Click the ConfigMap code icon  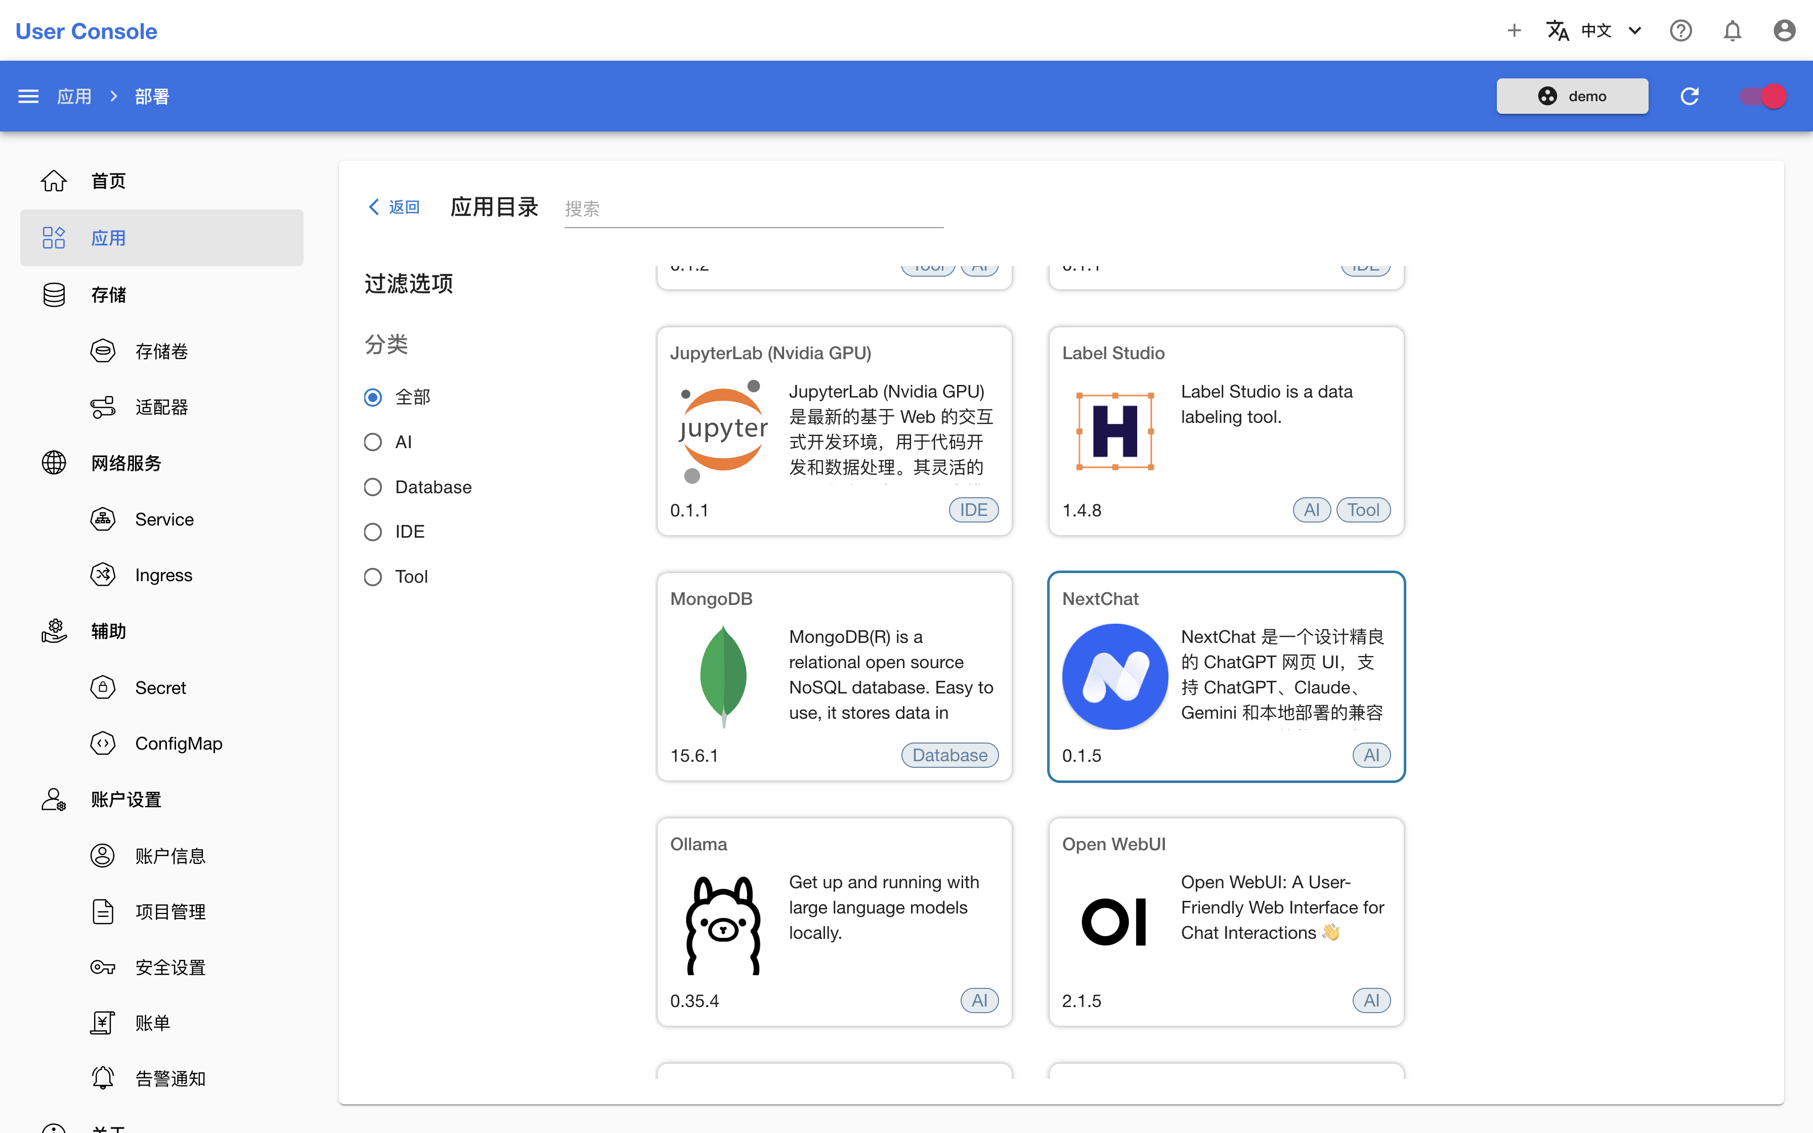click(103, 744)
